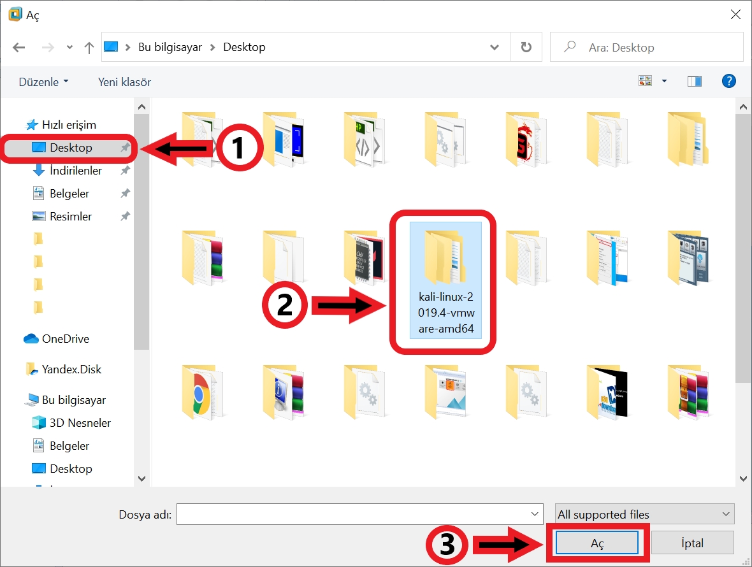Viewport: 752px width, 567px height.
Task: Select the folder showing Chrome logo
Action: [x=203, y=392]
